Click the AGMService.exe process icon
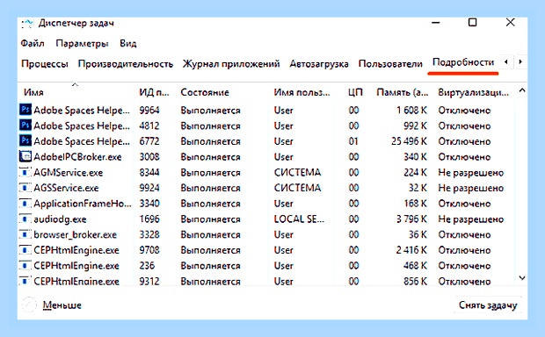This screenshot has height=337, width=545. [25, 172]
